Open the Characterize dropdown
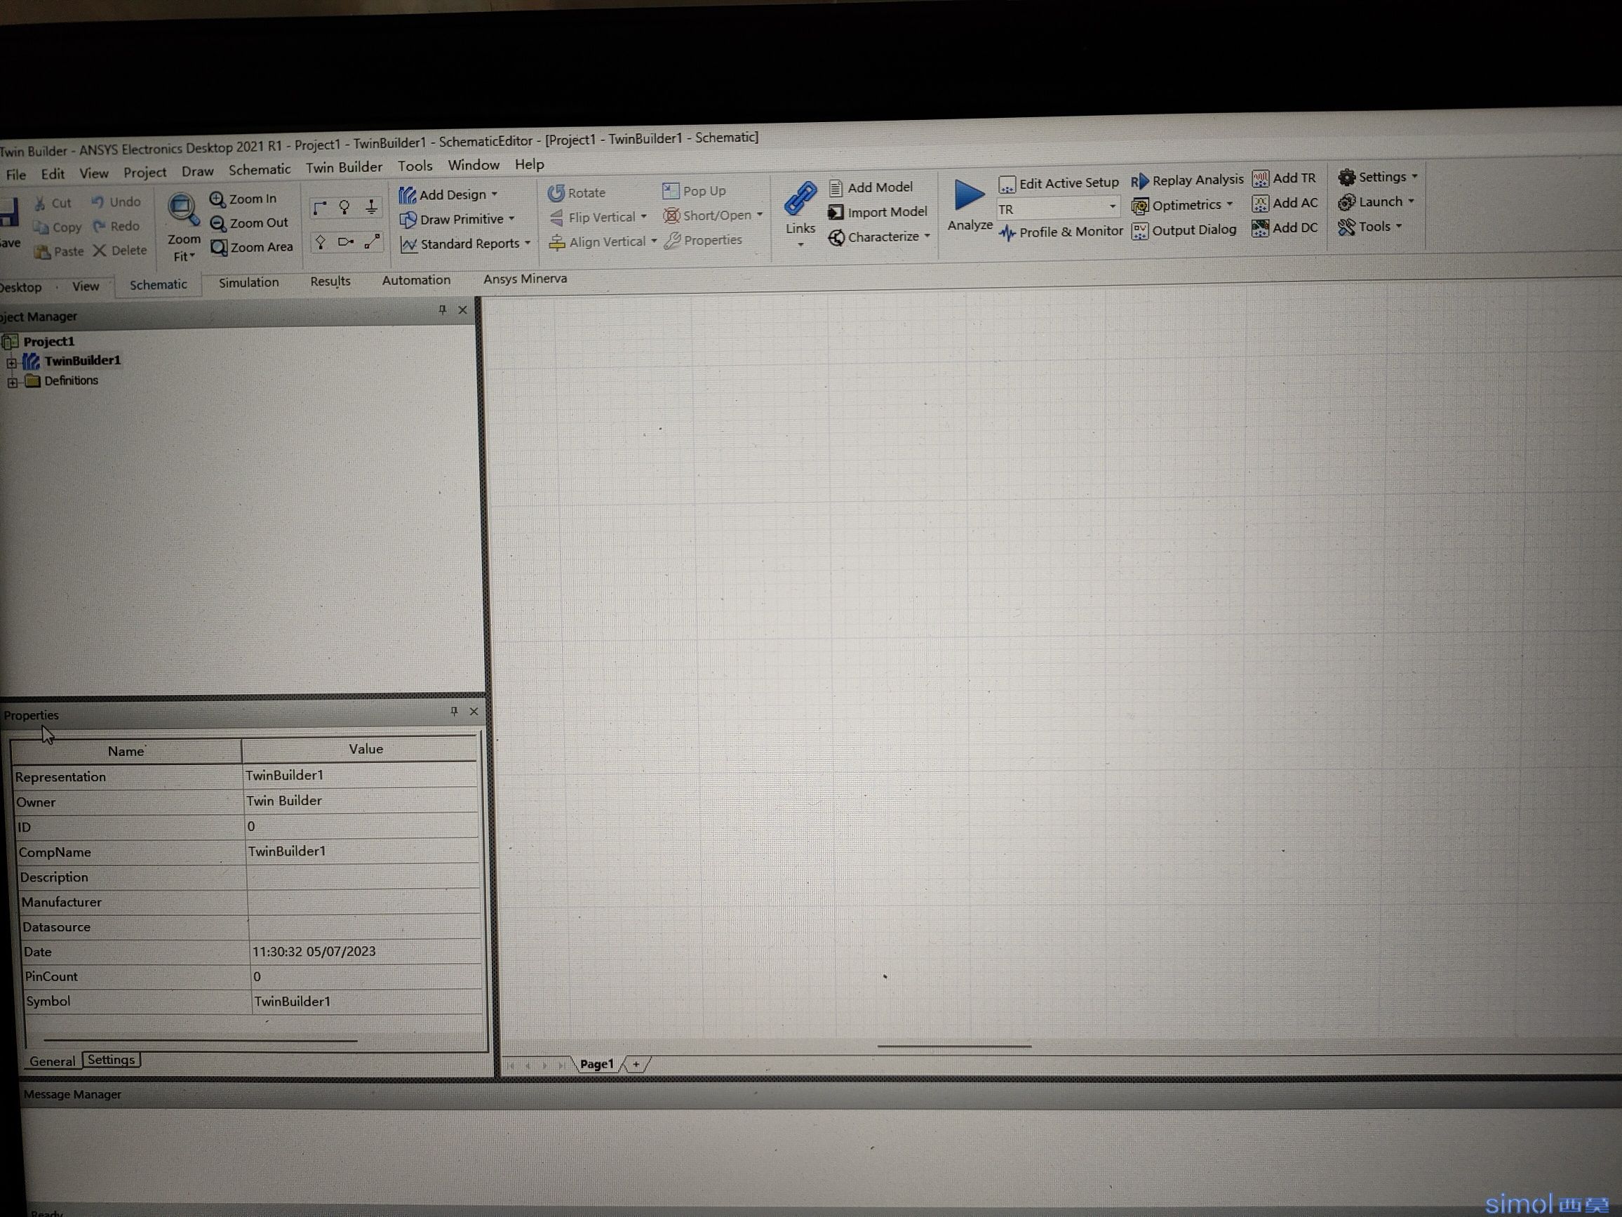Image resolution: width=1622 pixels, height=1217 pixels. click(x=927, y=237)
